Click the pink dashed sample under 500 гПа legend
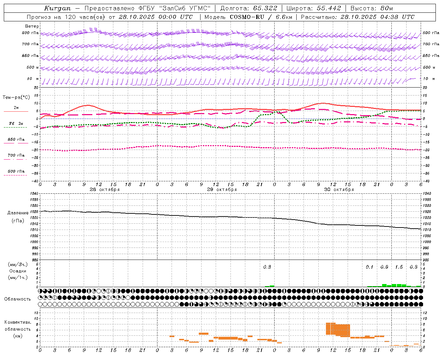441x353 pixels. (x=15, y=175)
